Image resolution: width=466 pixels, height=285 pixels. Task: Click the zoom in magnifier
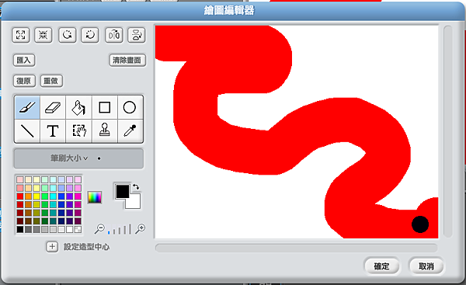[141, 229]
